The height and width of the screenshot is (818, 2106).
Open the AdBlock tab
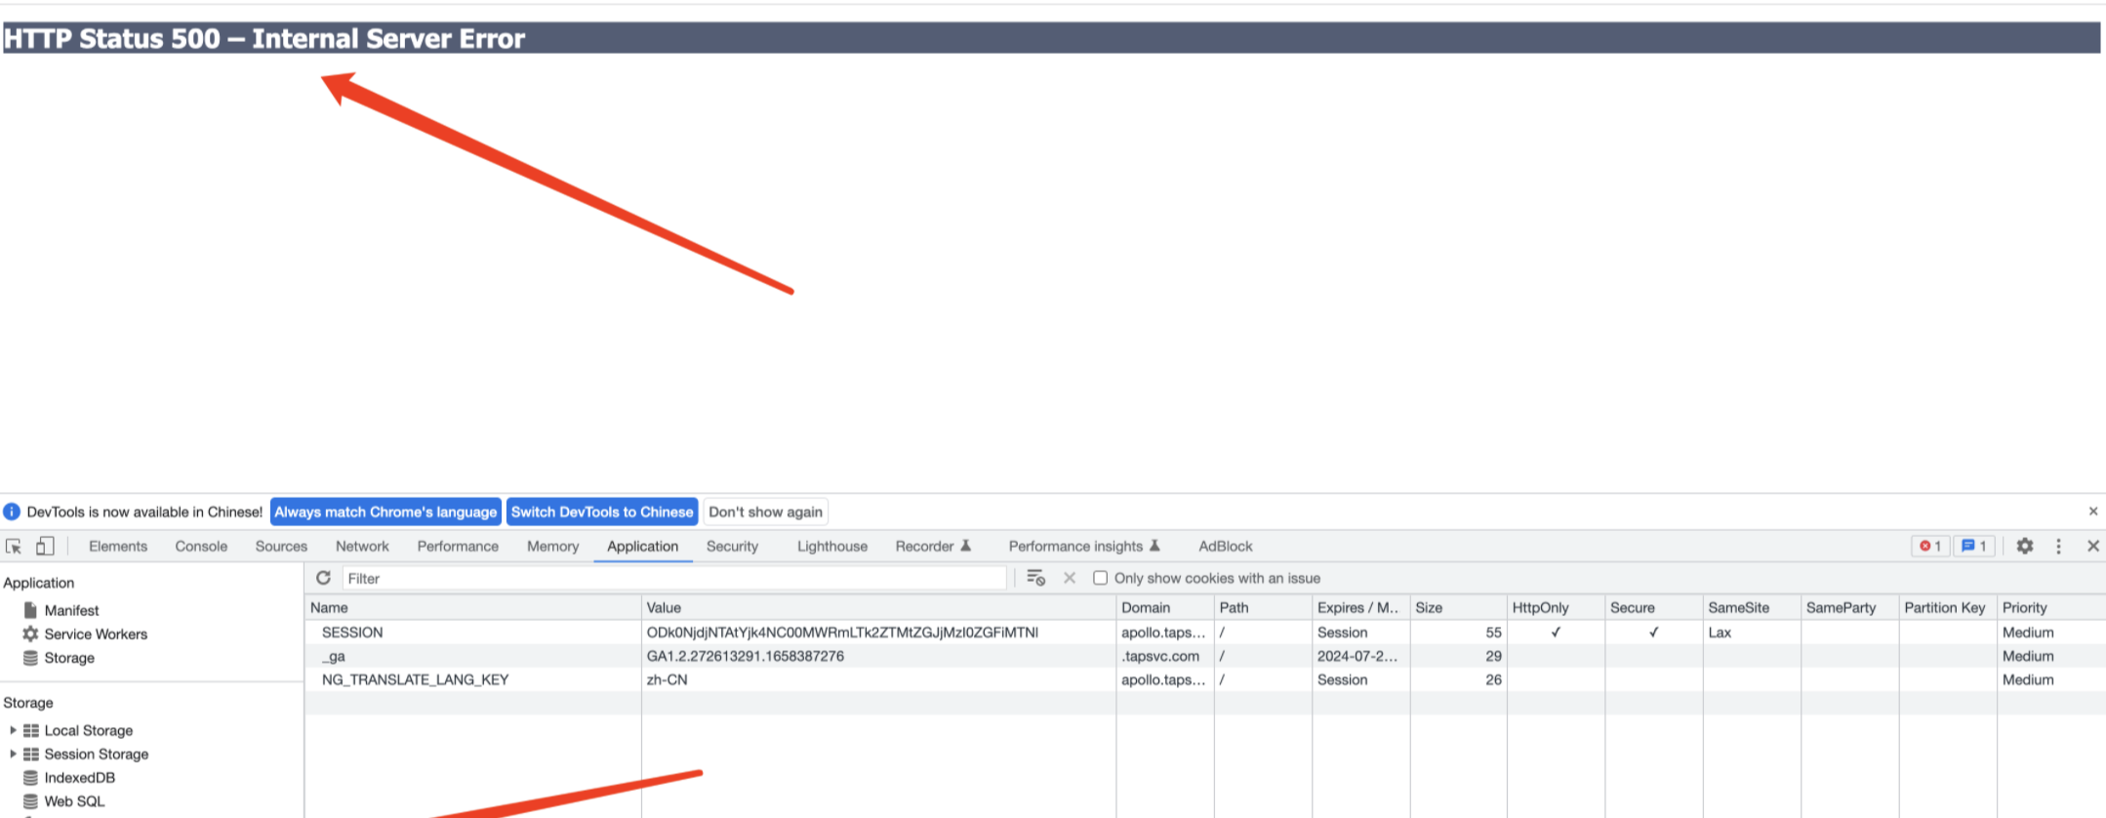tap(1226, 547)
